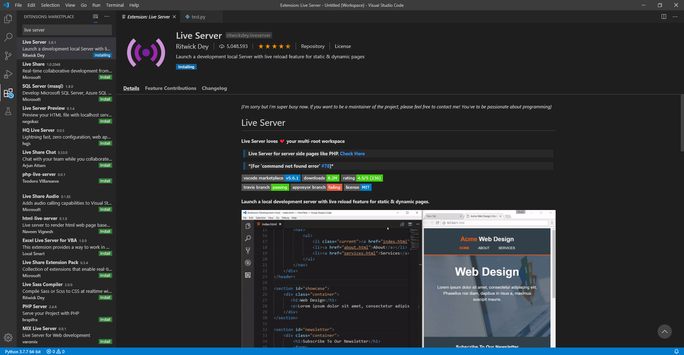Click the split editor right icon
Screen dimensions: 684x355
(x=664, y=17)
